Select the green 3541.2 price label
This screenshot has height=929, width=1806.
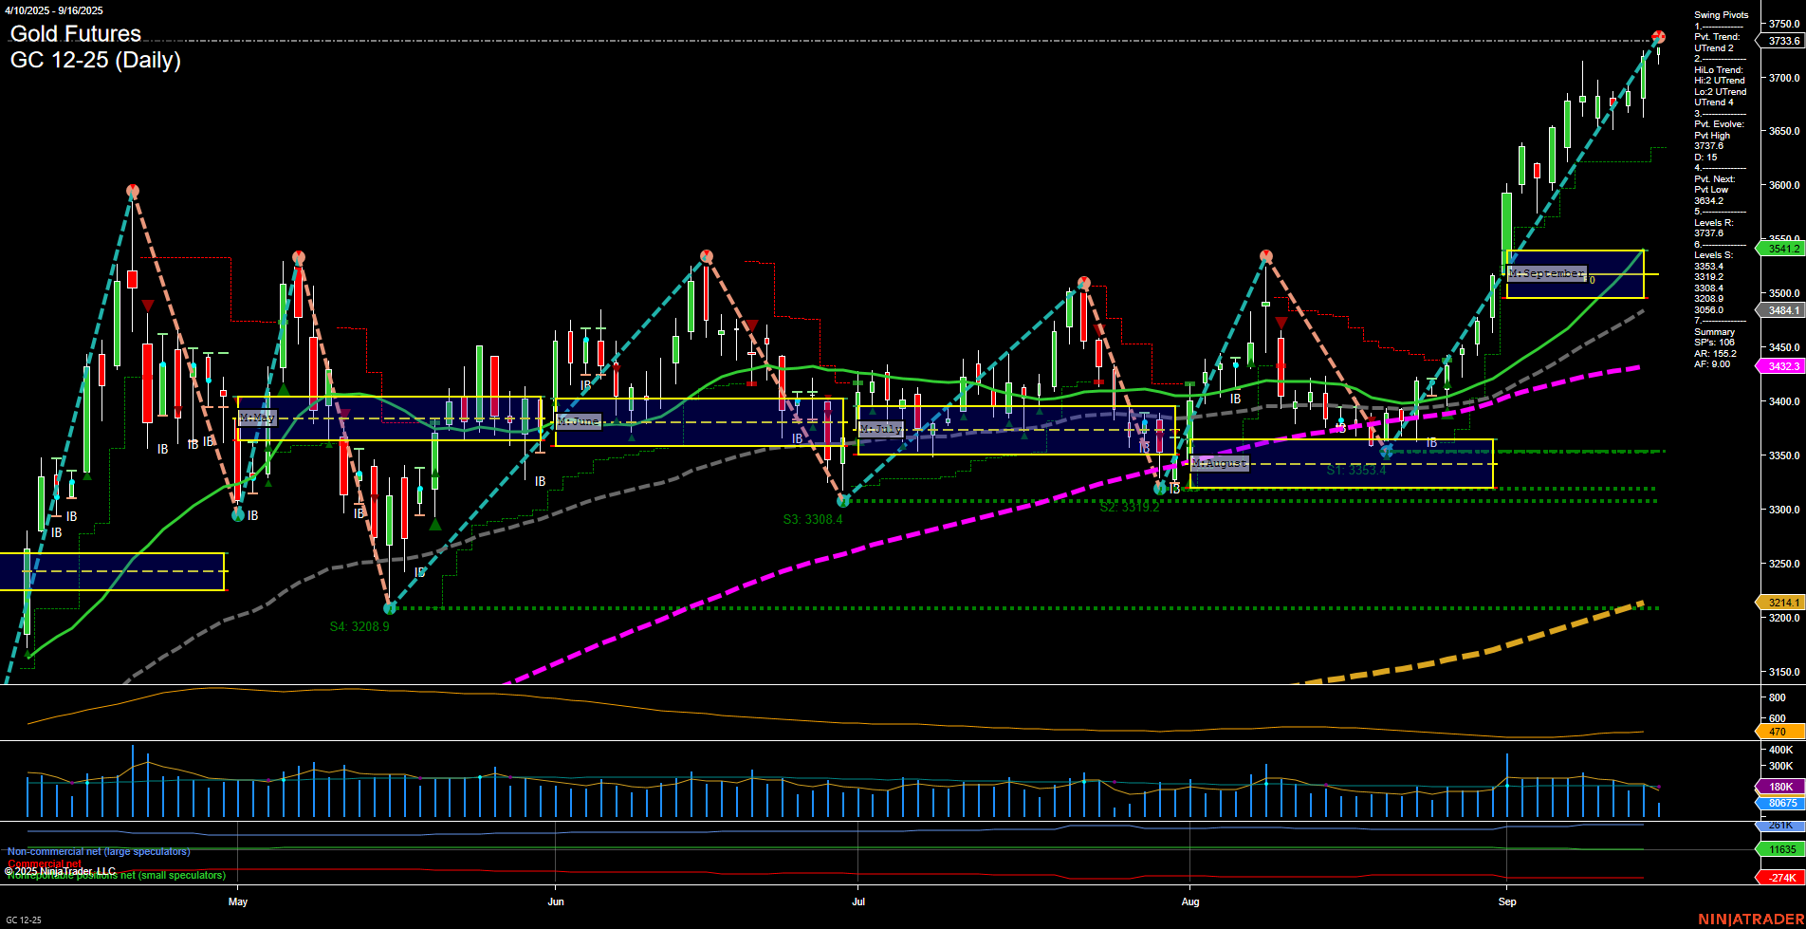tap(1782, 250)
